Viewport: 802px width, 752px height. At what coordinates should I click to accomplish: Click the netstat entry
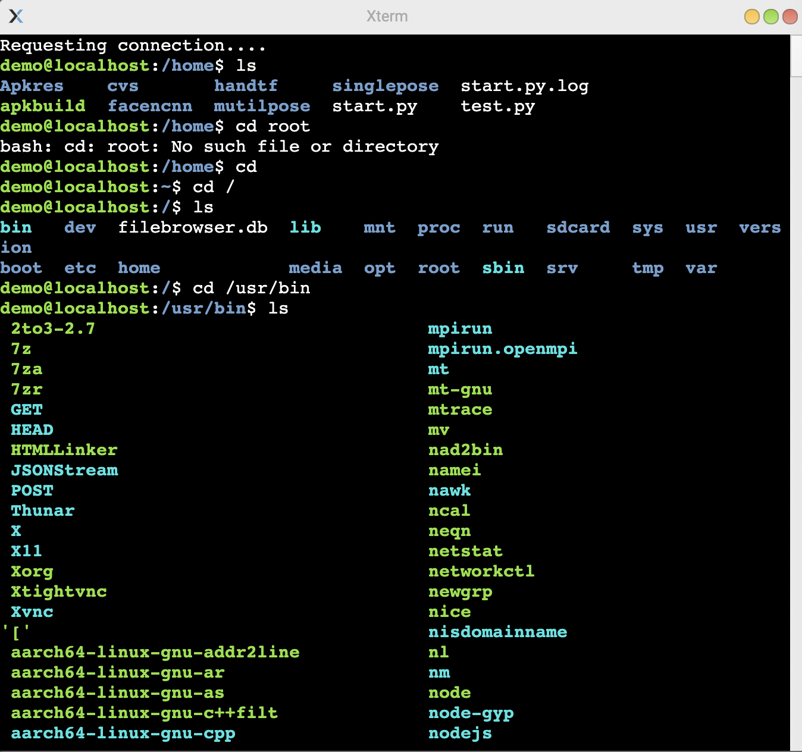click(x=466, y=551)
